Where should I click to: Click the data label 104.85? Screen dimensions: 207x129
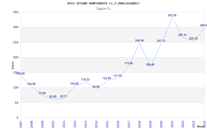click(x=75, y=84)
